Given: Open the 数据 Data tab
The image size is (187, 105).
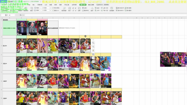Looking at the screenshot, I should [x=51, y=5].
